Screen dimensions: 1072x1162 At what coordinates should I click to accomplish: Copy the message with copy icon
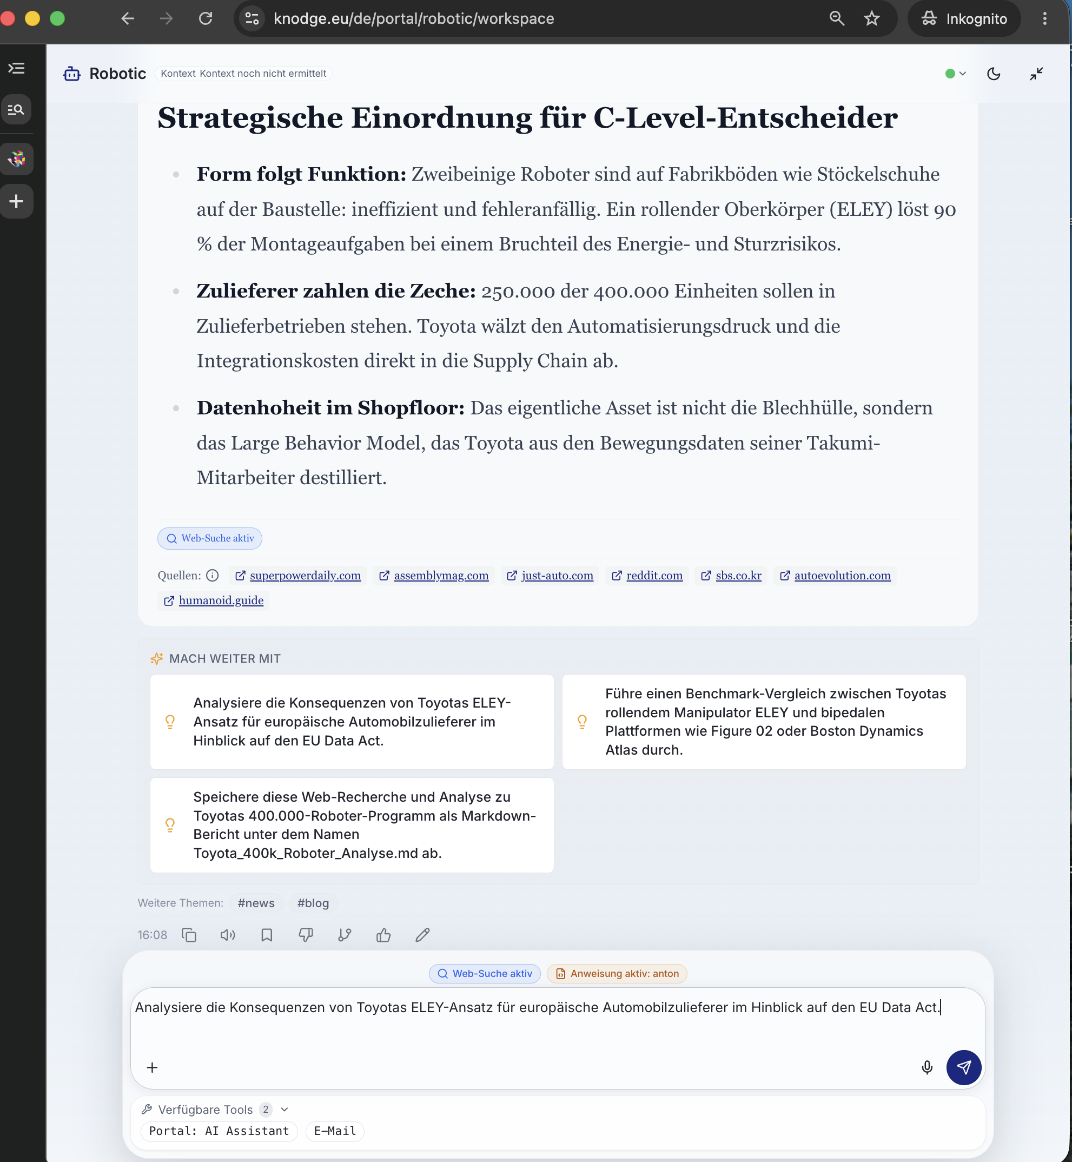click(x=189, y=935)
